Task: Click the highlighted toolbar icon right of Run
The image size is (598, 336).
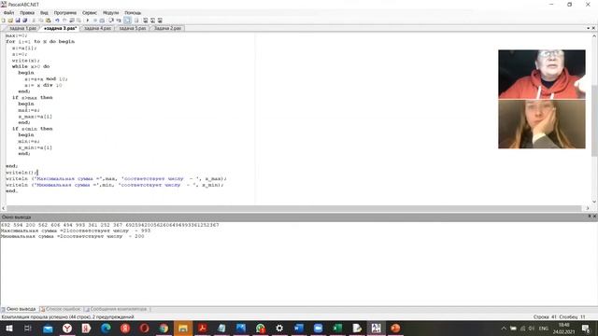Action: point(127,21)
